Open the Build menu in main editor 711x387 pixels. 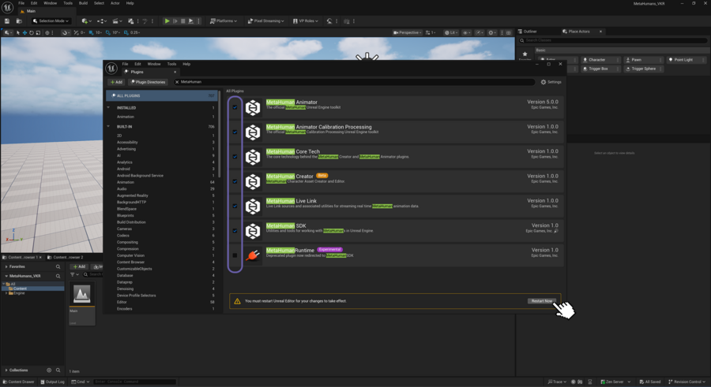[84, 3]
